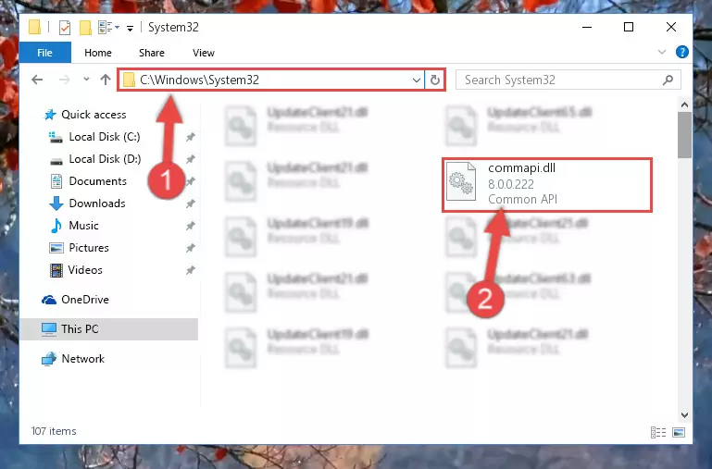Click the Properties checkmark quick access icon
This screenshot has height=469, width=712.
(65, 28)
